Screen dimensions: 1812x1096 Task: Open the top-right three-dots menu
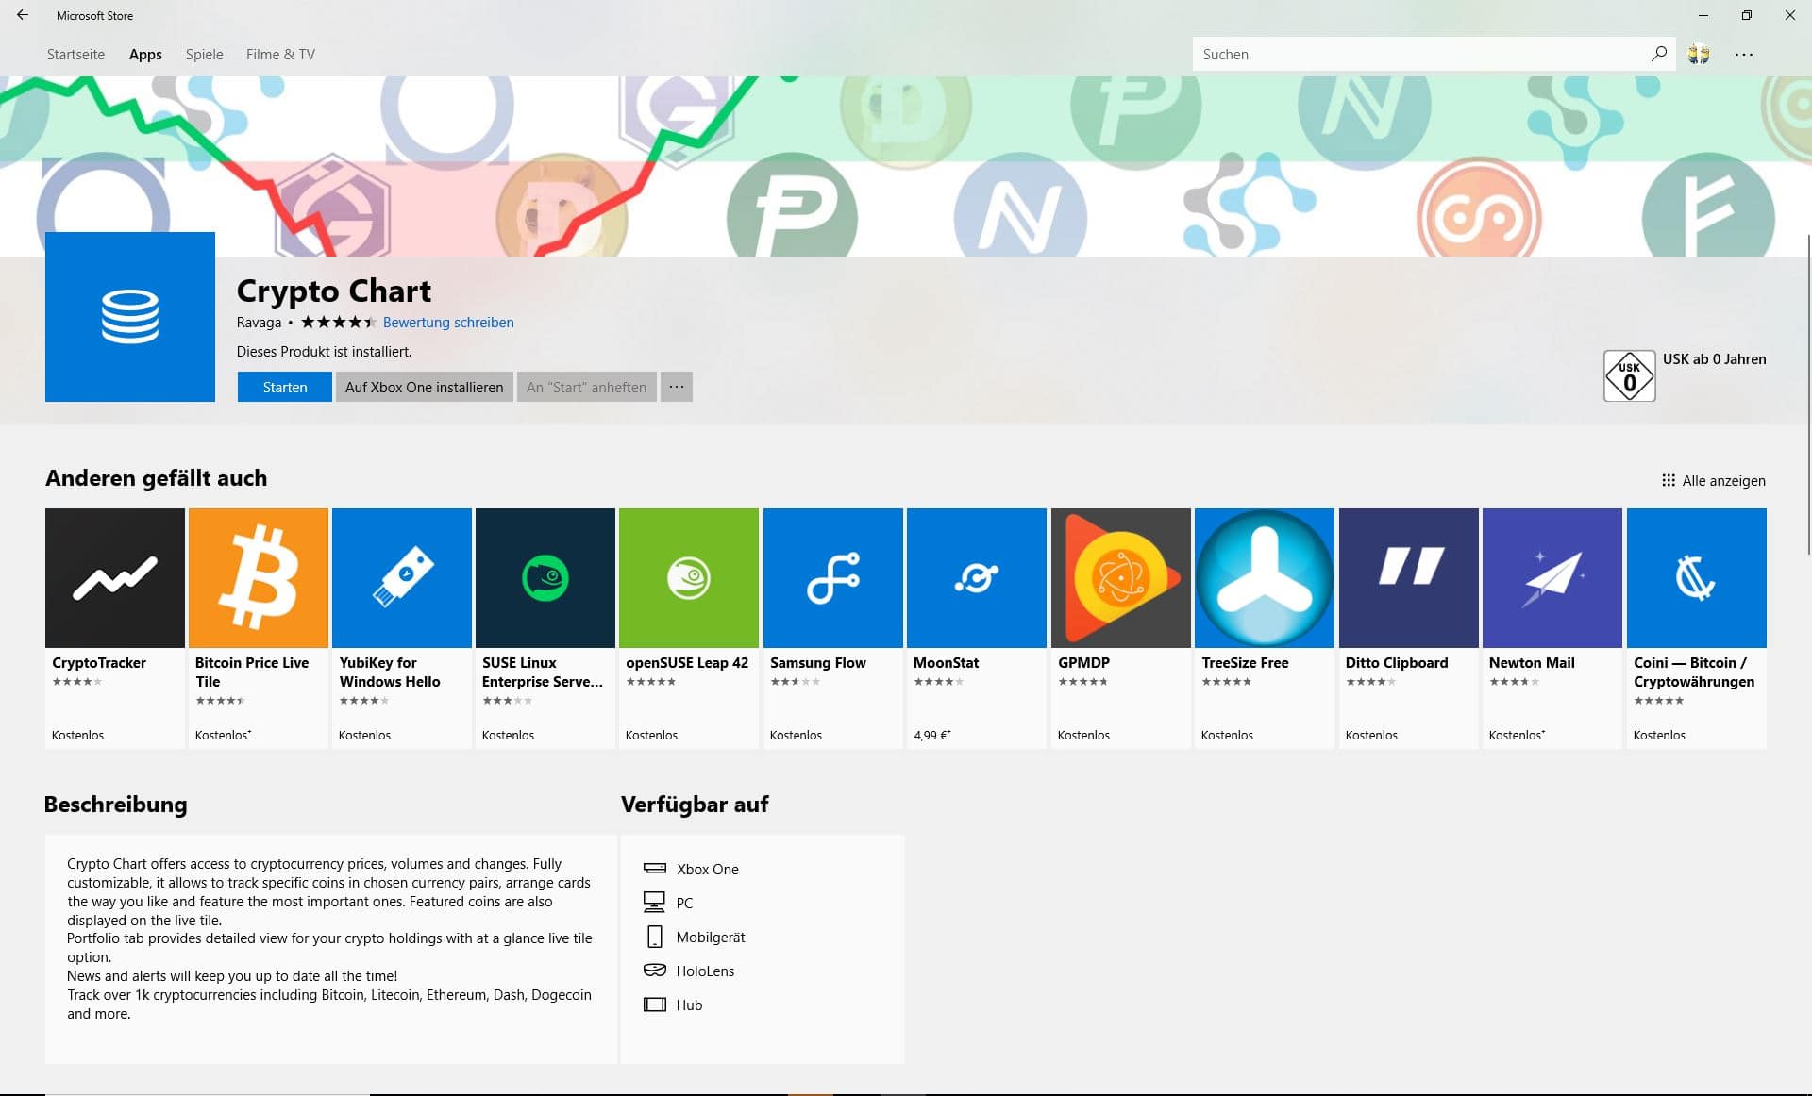coord(1744,54)
